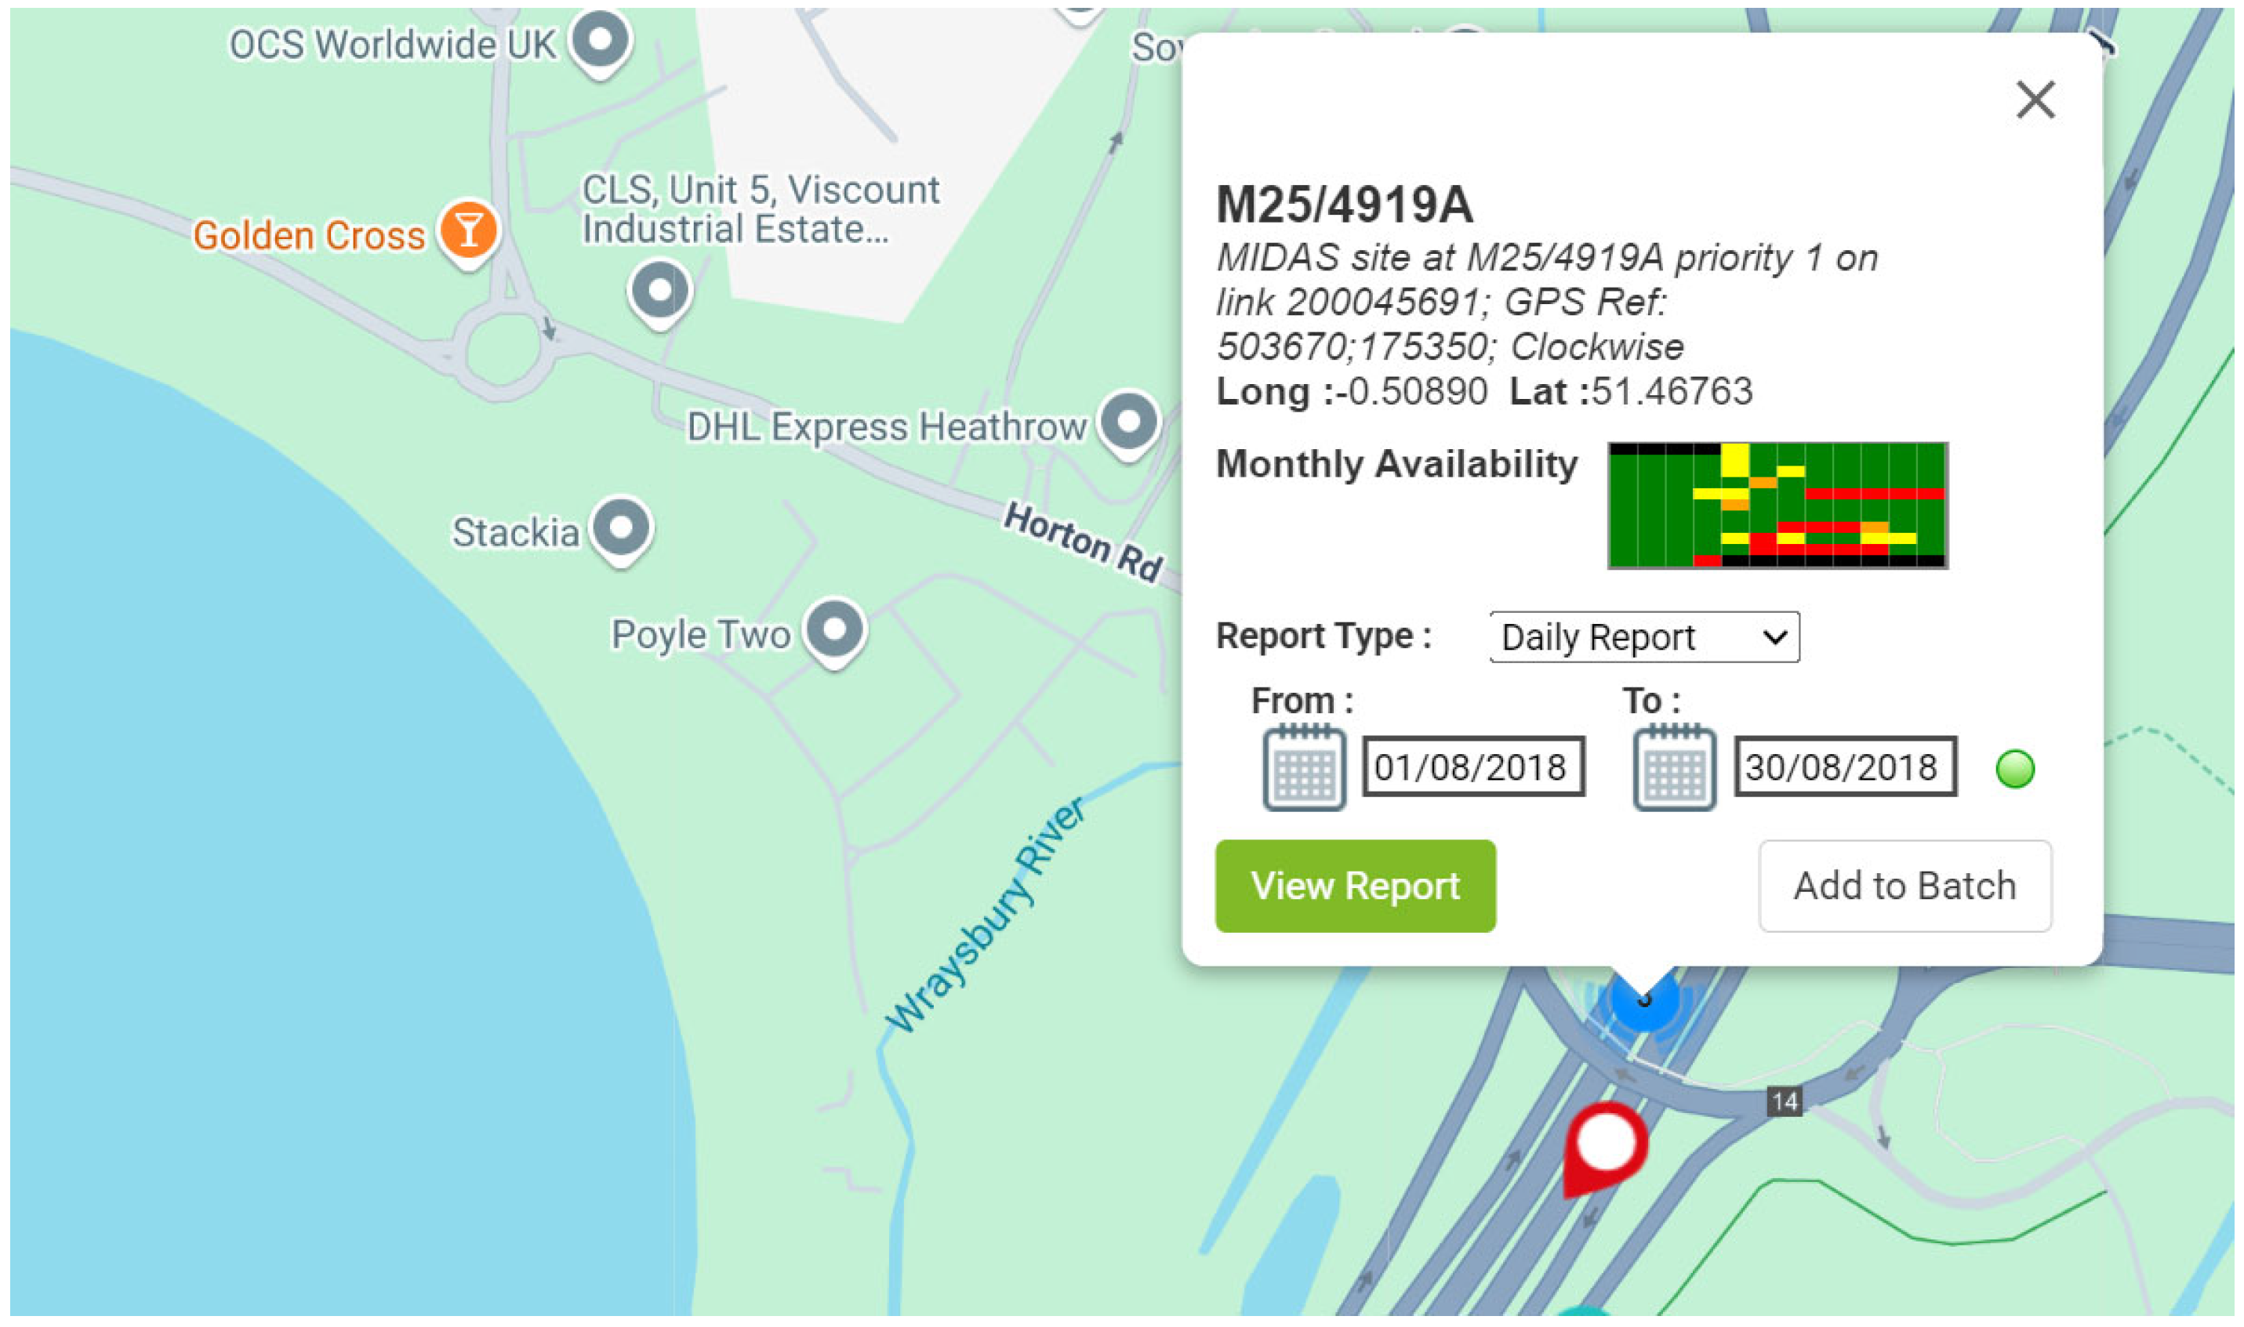
Task: Edit the To date field 30/08/2018
Action: (x=1844, y=767)
